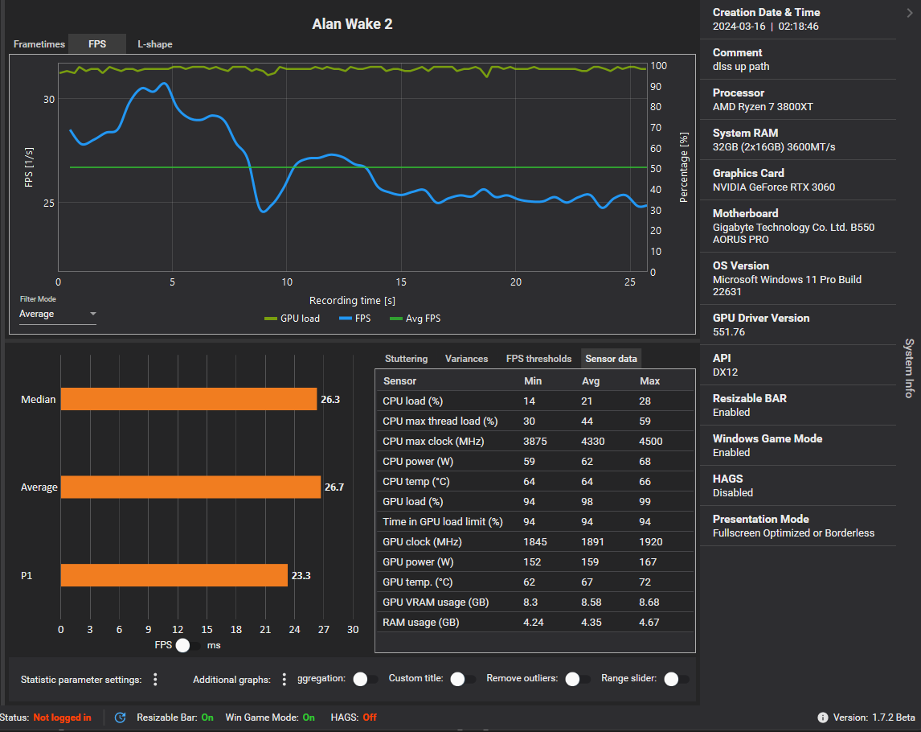The height and width of the screenshot is (732, 921).
Task: Click the Min column header
Action: coord(533,381)
